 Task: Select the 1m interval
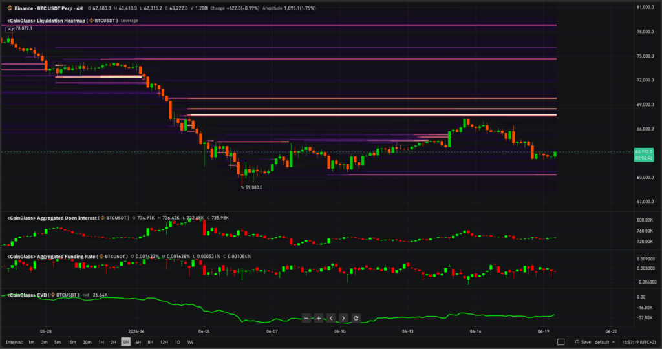(31, 342)
